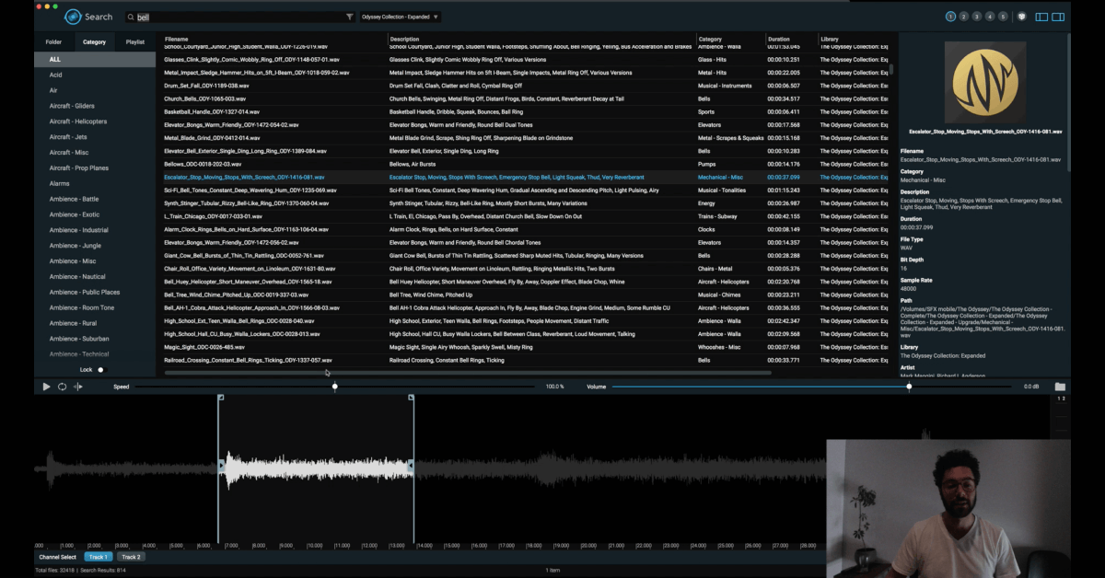The width and height of the screenshot is (1105, 578).
Task: Click the search field containing "bell"
Action: tap(239, 17)
